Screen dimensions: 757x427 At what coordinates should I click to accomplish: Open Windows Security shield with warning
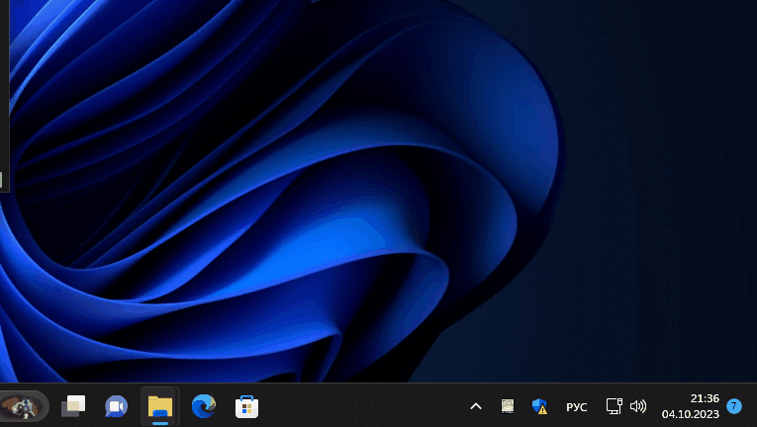539,406
